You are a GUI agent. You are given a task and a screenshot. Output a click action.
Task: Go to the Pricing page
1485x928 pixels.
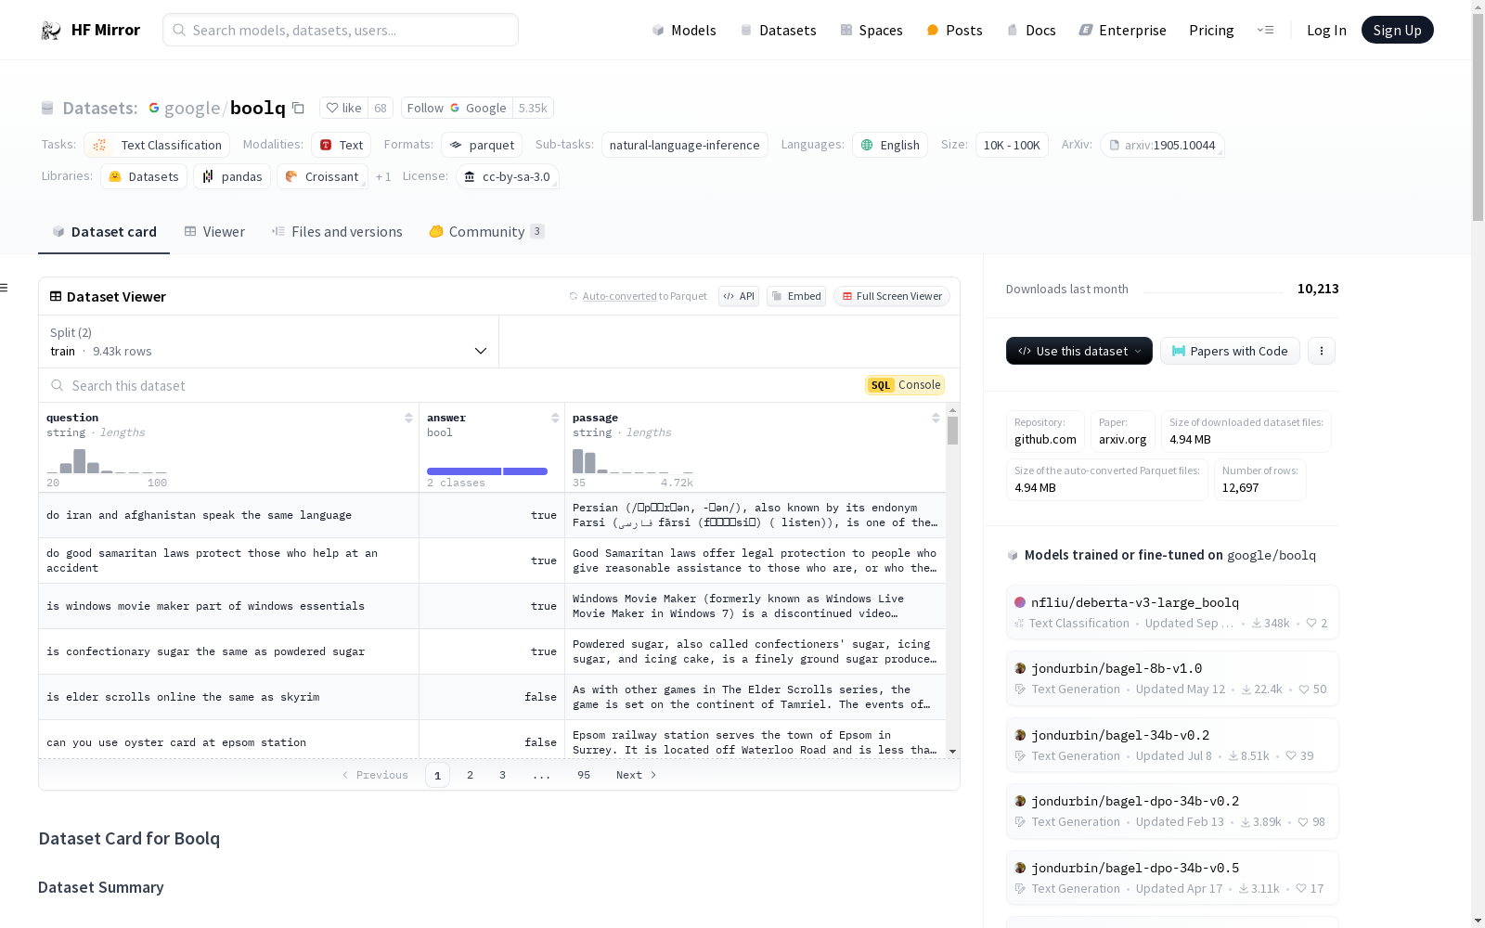[1211, 30]
